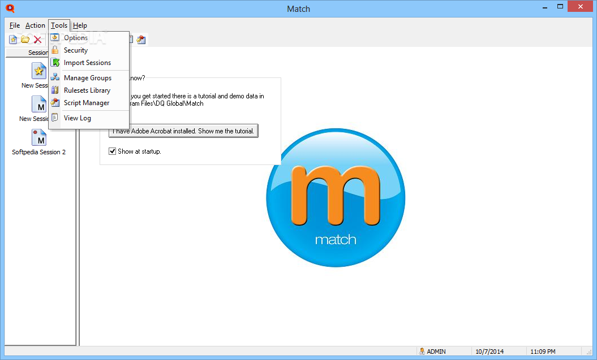This screenshot has width=597, height=360.
Task: Click the Open folder toolbar icon
Action: [25, 40]
